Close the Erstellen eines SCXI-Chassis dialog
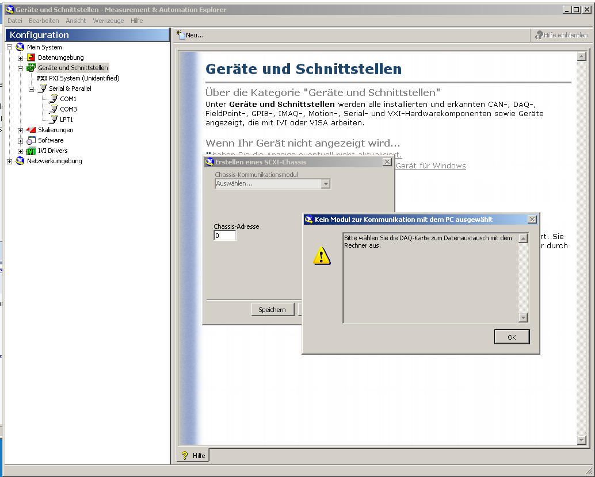The width and height of the screenshot is (595, 477). point(387,162)
